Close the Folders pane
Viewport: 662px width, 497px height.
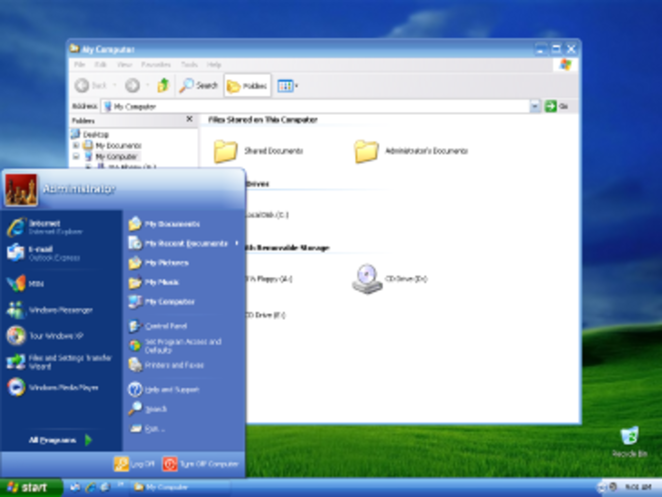(x=189, y=119)
